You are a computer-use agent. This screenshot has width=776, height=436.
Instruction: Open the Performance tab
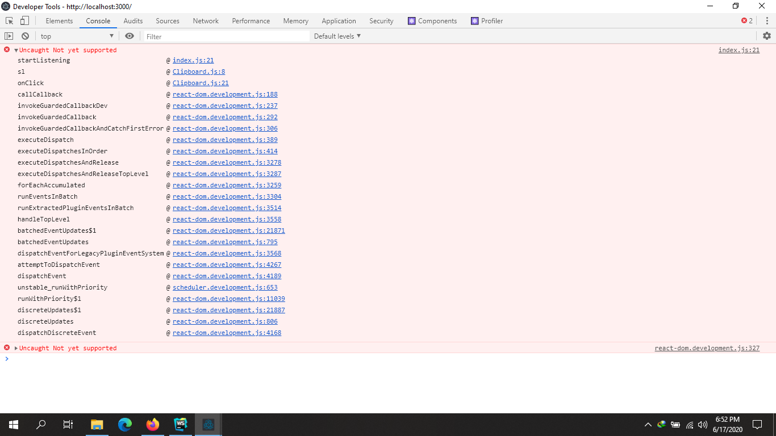tap(251, 21)
